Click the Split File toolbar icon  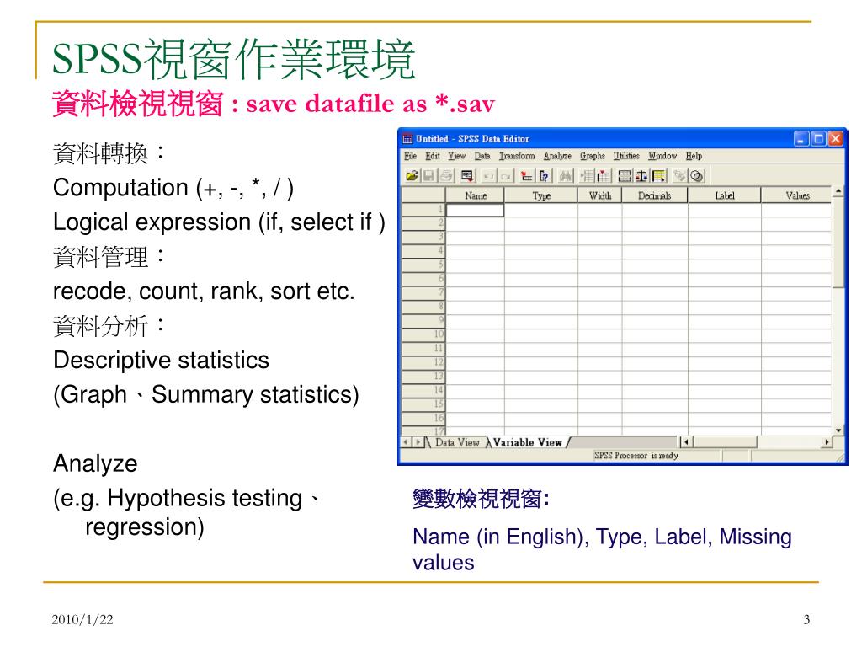coord(625,176)
